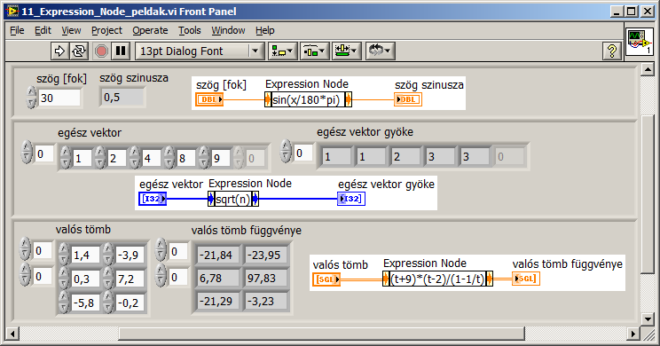Screen dimensions: 660x346
Task: Click the sin(x/180*pi) Expression Node
Action: [x=308, y=99]
